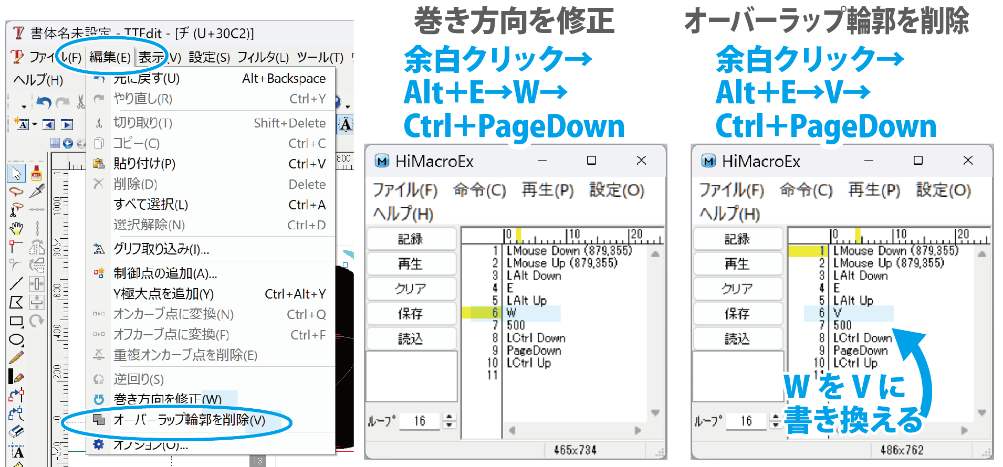Click the undo arrow in toolbar

[44, 102]
